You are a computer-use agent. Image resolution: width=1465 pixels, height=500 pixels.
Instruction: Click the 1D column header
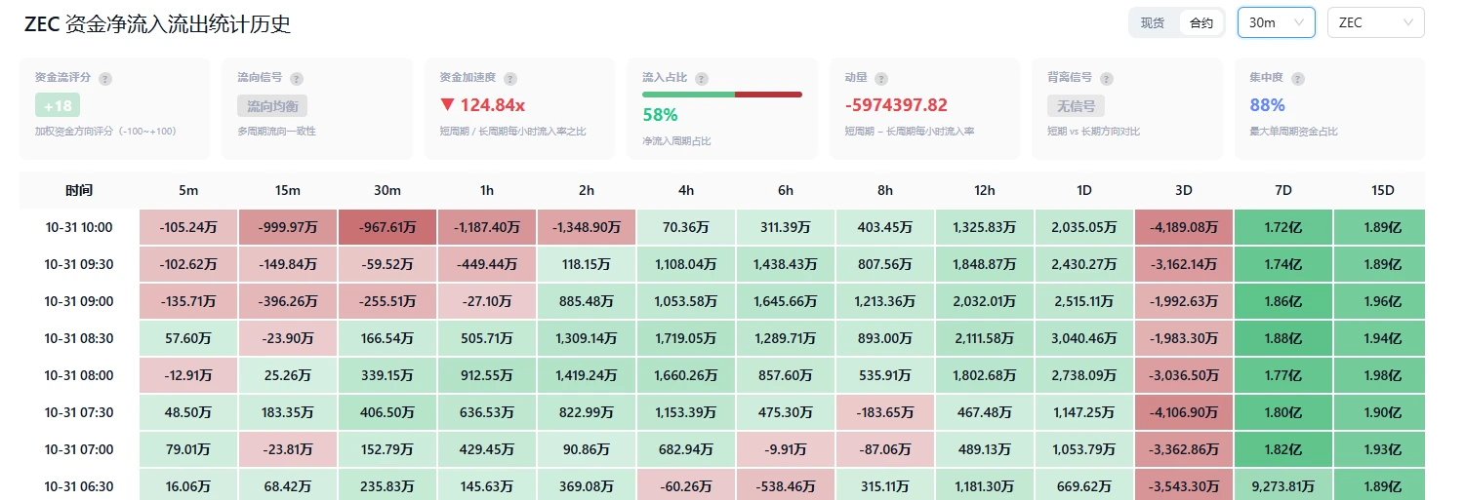1084,190
